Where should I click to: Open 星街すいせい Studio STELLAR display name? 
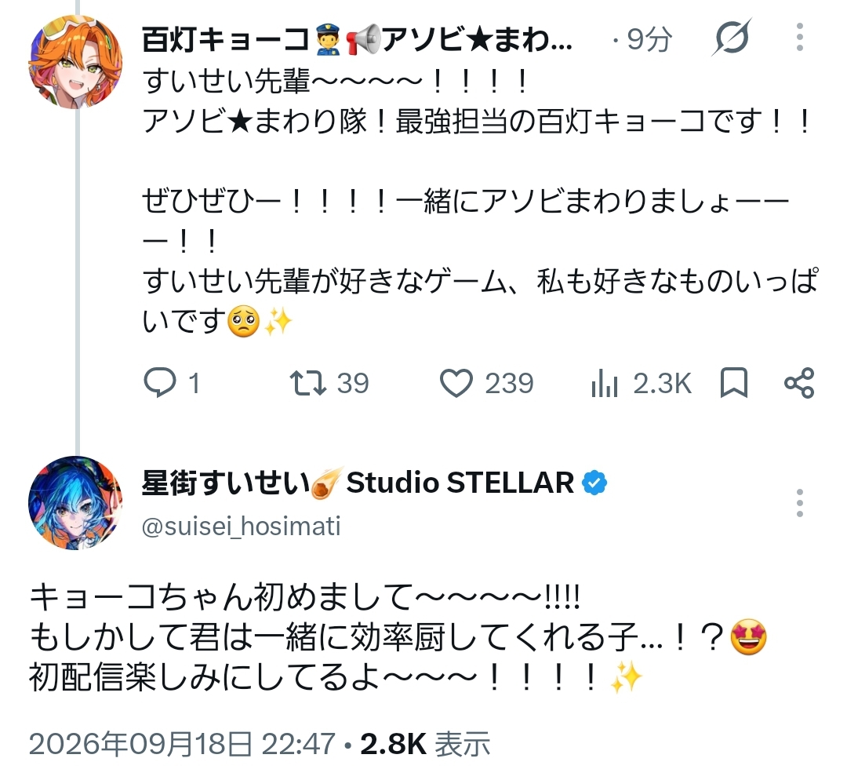(x=358, y=483)
